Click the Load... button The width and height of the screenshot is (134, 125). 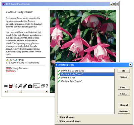[x=124, y=88]
